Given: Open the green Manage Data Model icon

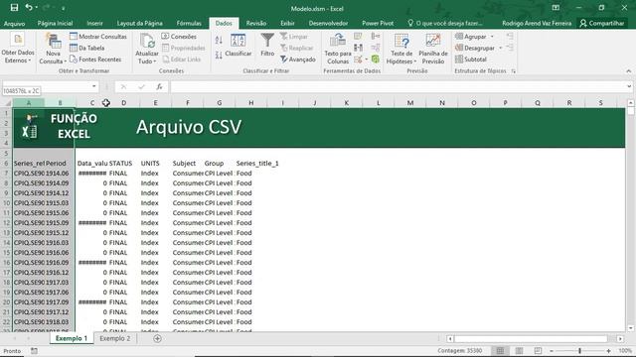Looking at the screenshot, I should [376, 59].
